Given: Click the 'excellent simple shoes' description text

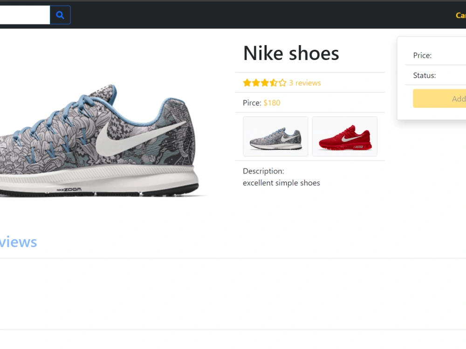Looking at the screenshot, I should click(x=281, y=183).
